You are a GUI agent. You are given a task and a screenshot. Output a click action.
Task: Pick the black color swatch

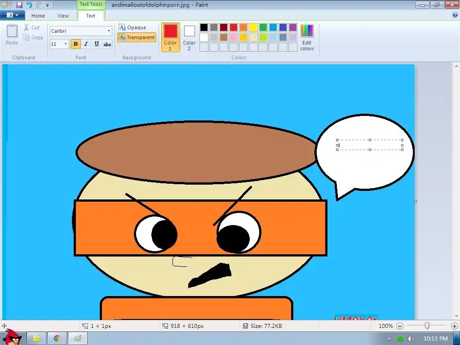coord(204,27)
